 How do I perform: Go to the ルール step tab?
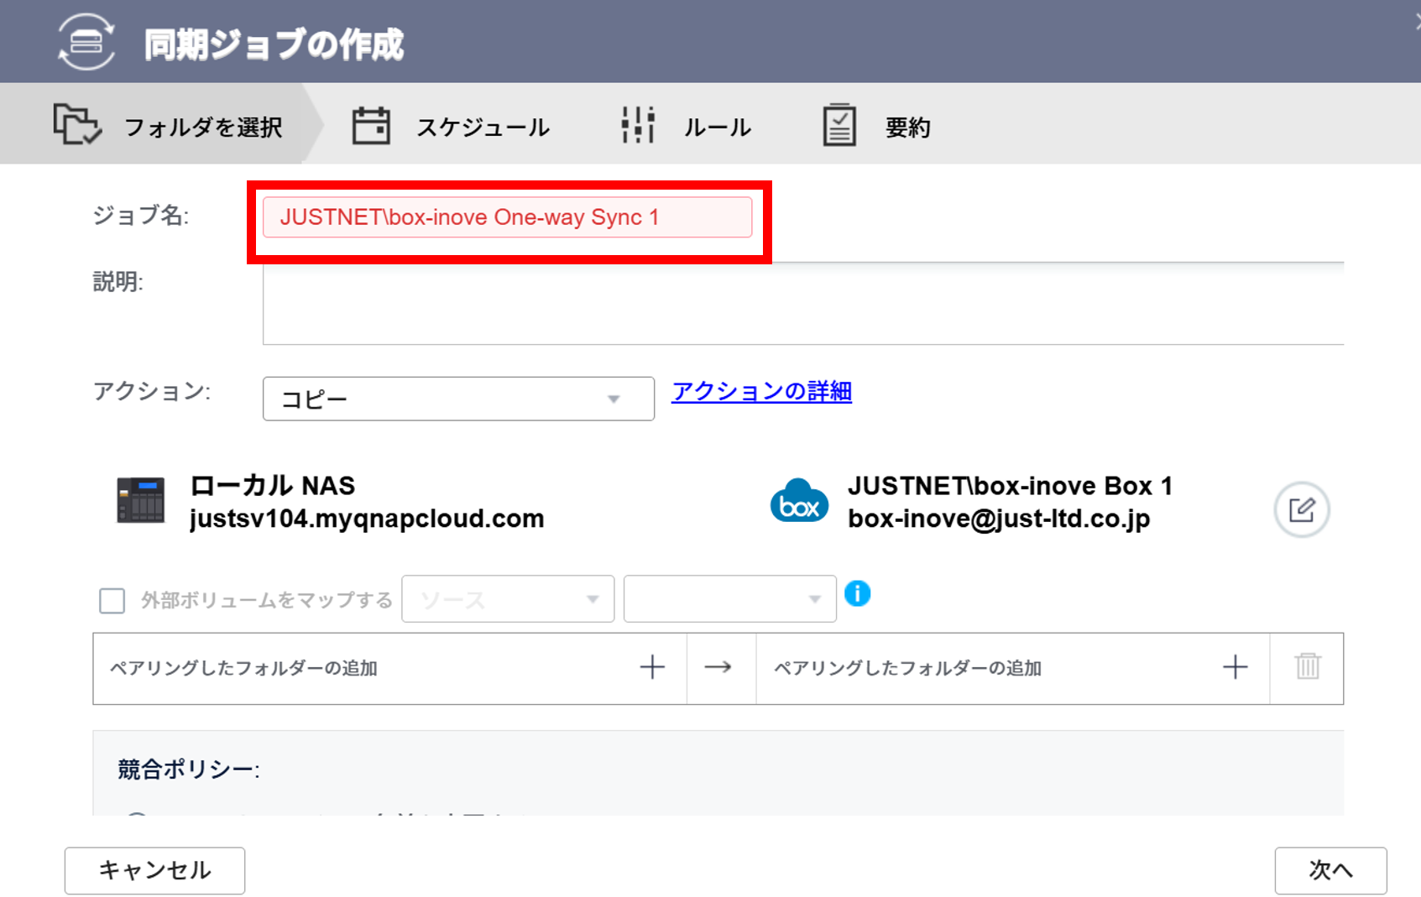click(686, 127)
